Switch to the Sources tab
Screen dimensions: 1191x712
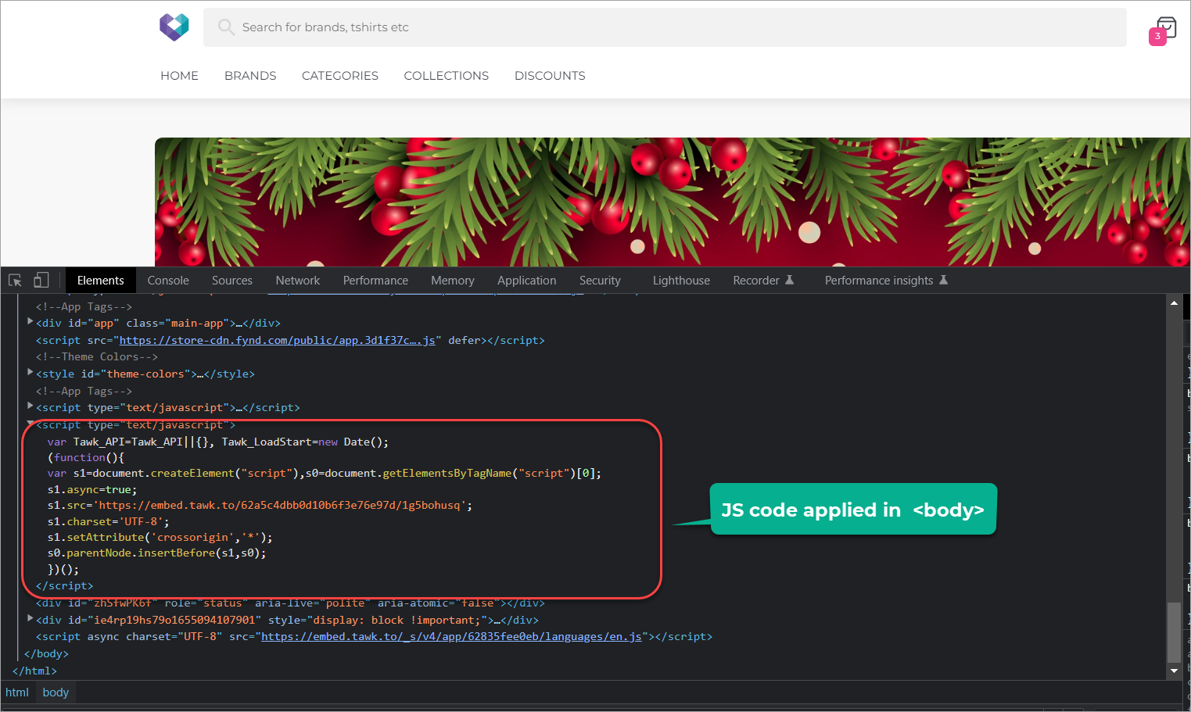point(232,281)
